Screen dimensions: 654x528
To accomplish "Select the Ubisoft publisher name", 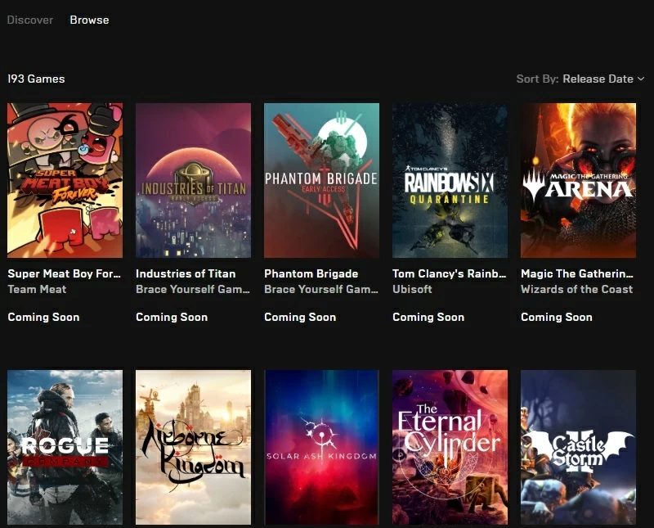I will pyautogui.click(x=412, y=289).
